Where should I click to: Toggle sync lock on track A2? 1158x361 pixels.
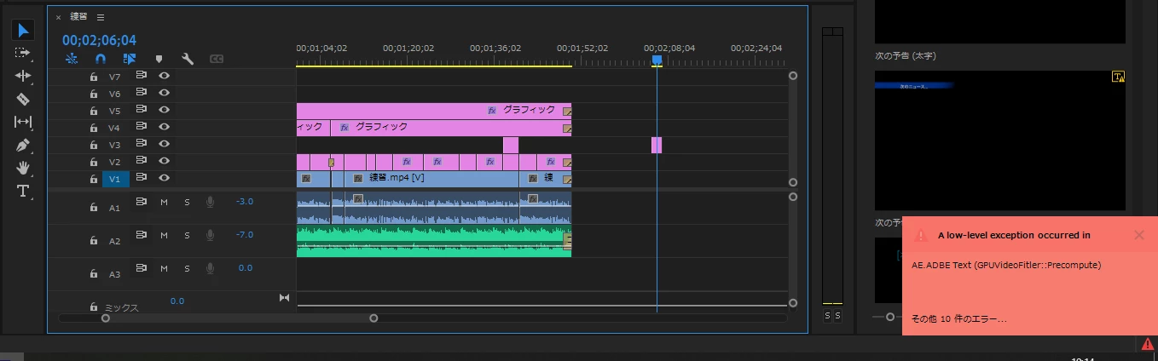(142, 235)
